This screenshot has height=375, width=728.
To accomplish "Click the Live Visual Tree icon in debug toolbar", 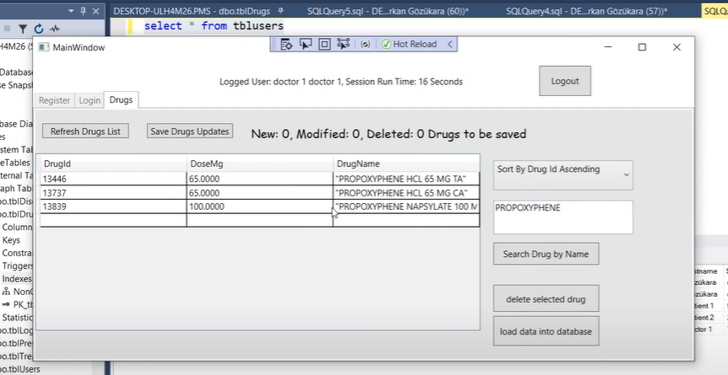I will [x=286, y=44].
